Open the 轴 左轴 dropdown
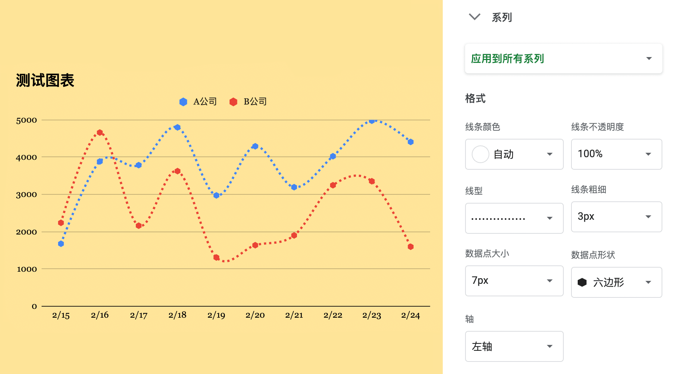Screen dimensions: 673x374 pos(514,346)
